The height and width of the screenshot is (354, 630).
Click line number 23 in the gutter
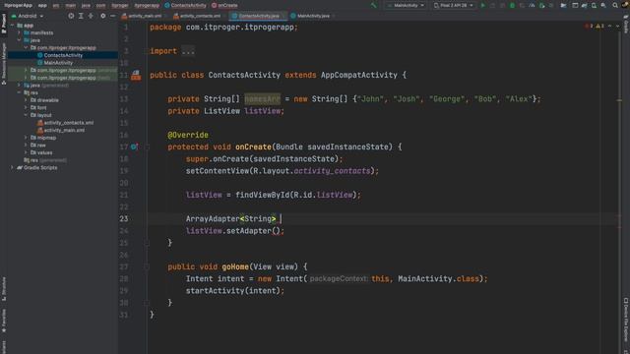[124, 218]
